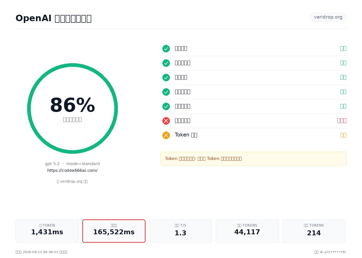Click the green check icon in the fifth row
Image resolution: width=362 pixels, height=258 pixels.
pyautogui.click(x=166, y=106)
